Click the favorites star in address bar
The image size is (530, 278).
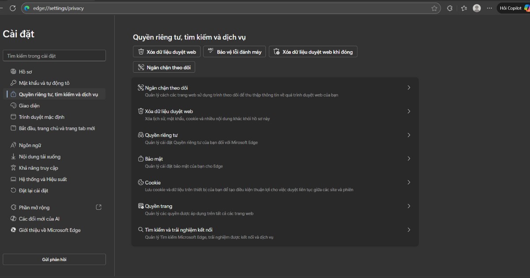pos(434,8)
